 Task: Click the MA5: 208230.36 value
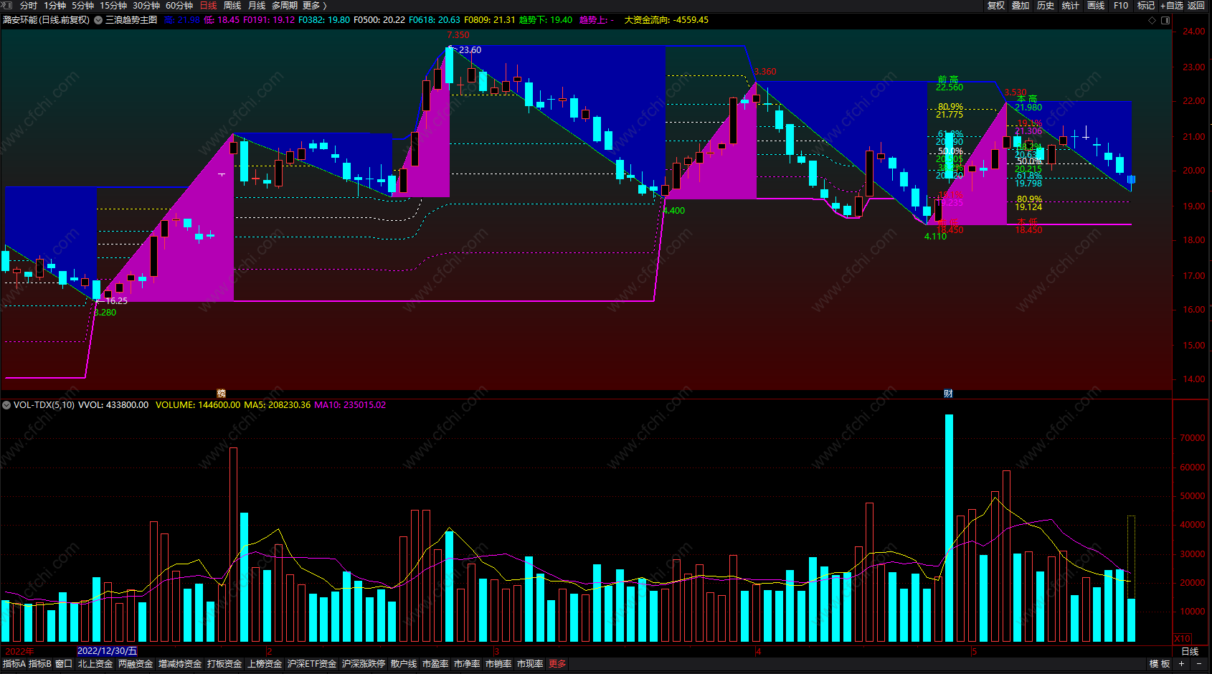[278, 405]
